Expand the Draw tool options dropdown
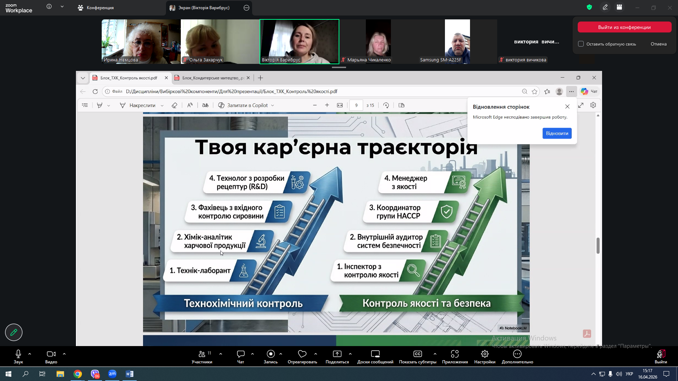Image resolution: width=678 pixels, height=381 pixels. coord(162,105)
